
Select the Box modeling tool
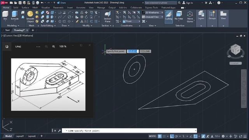(x=5, y=16)
